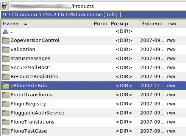This screenshot has width=186, height=136.
Task: Select the PloneTestCase folder name
Action: click(29, 131)
